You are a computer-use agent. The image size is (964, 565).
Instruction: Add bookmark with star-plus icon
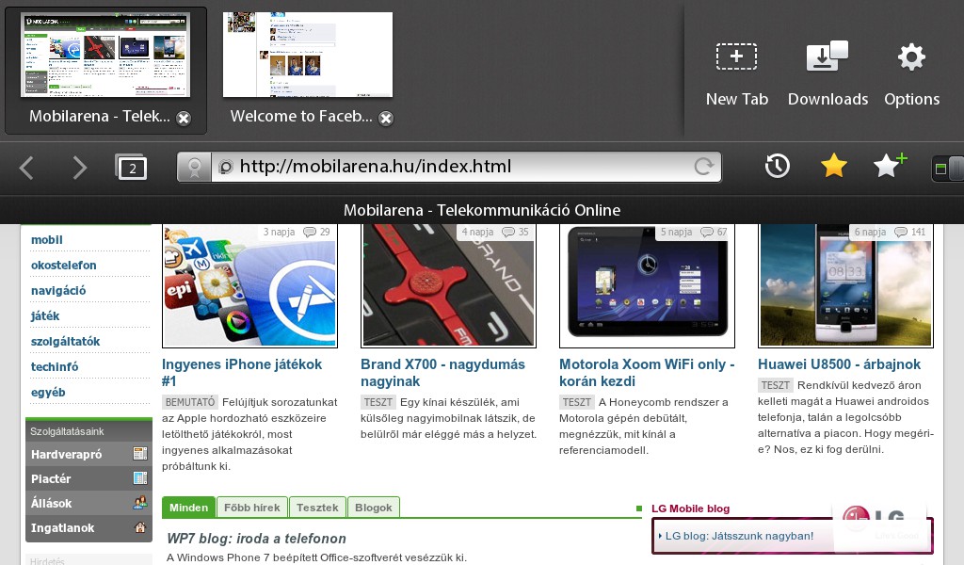click(x=890, y=166)
